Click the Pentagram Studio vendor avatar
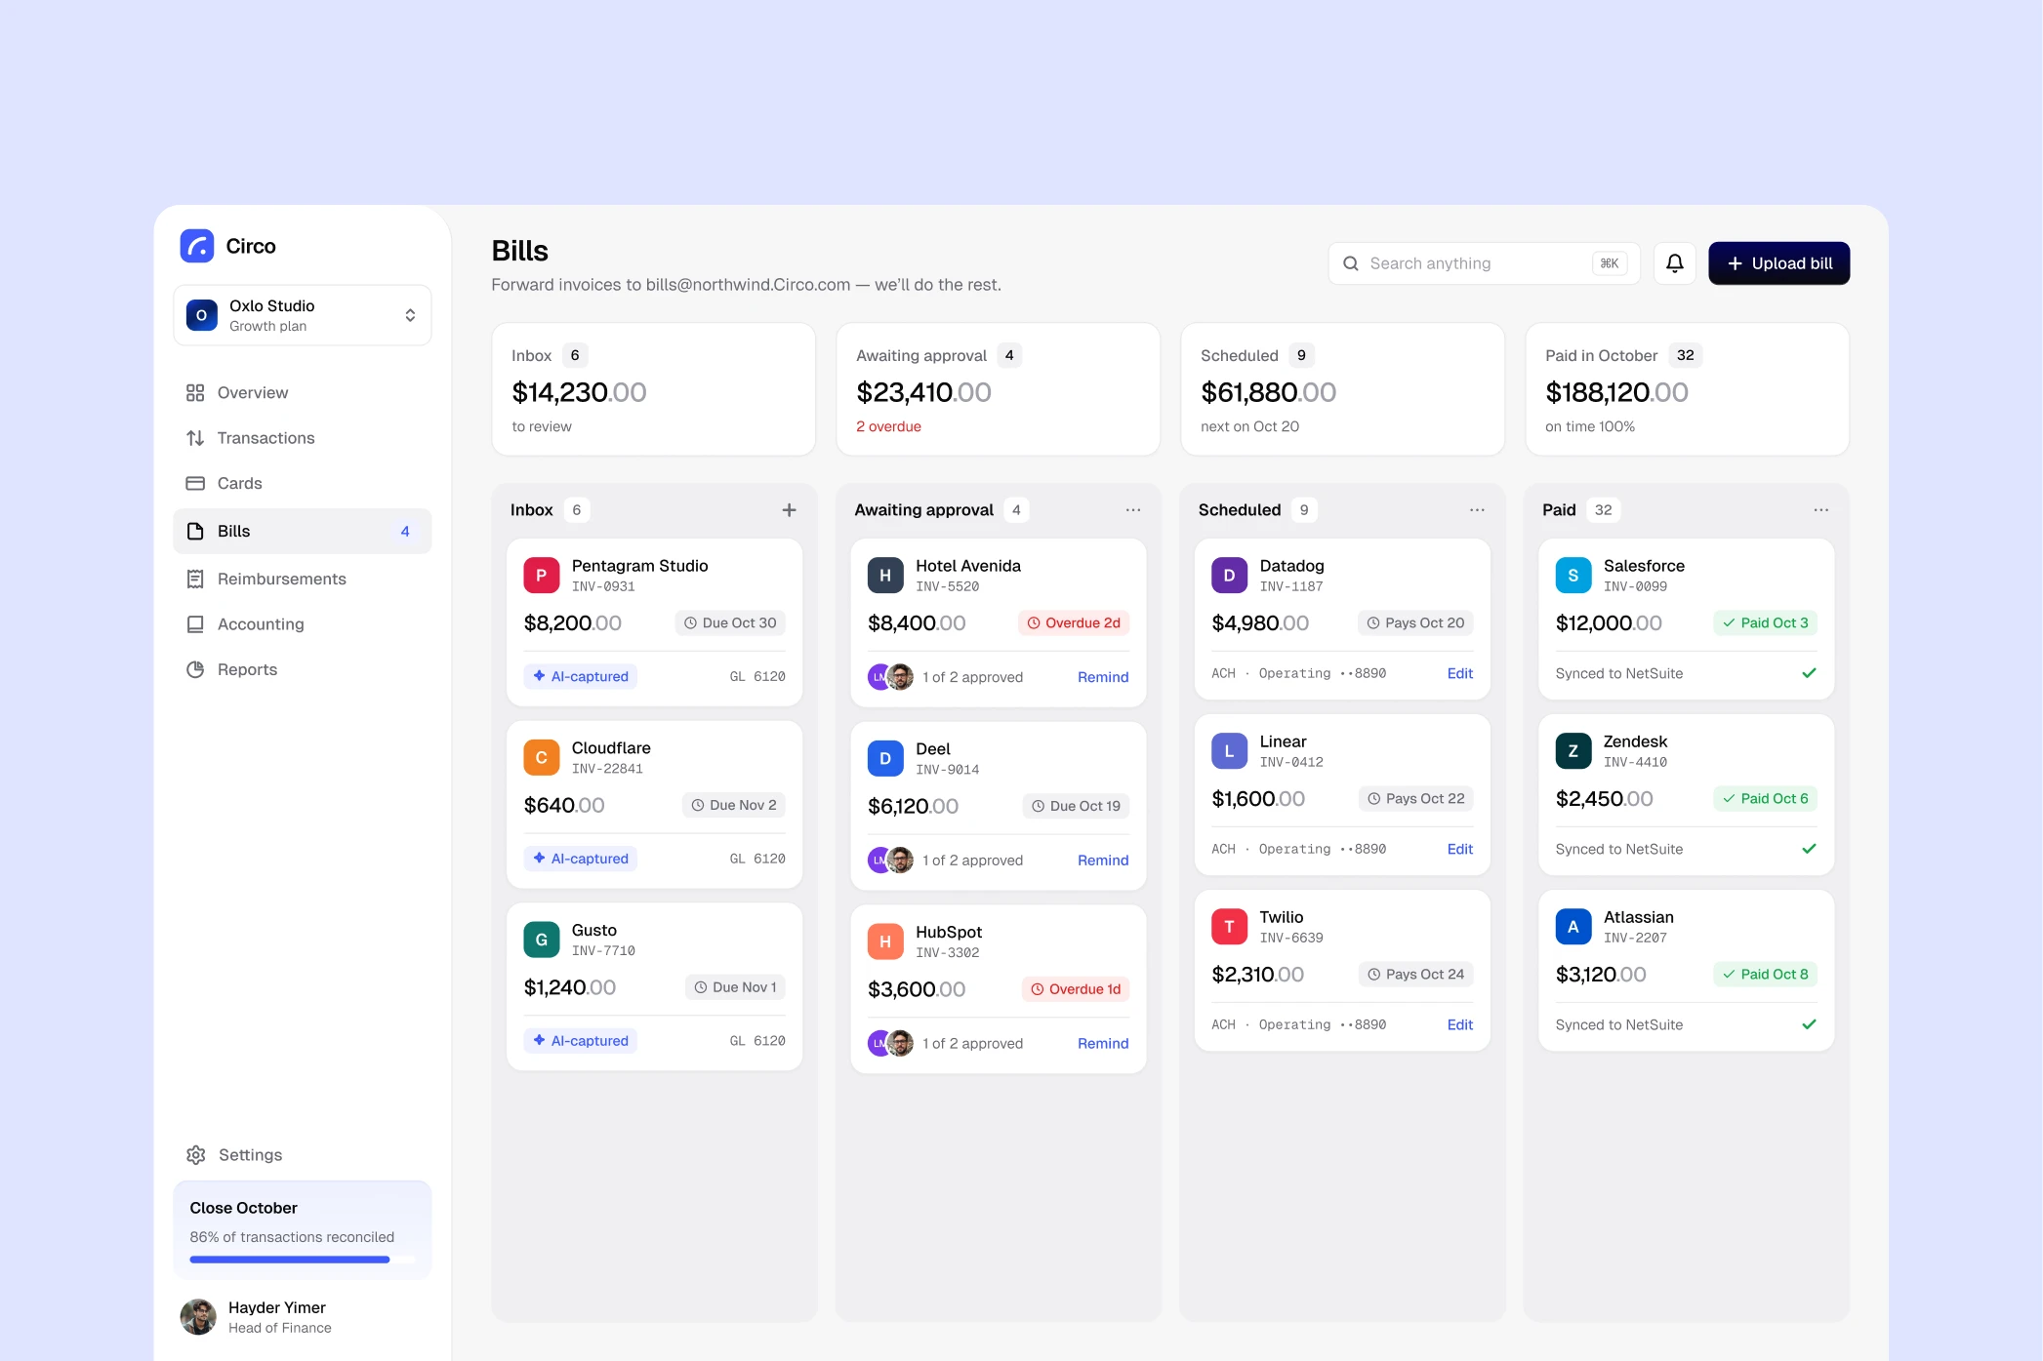This screenshot has width=2043, height=1361. (x=541, y=575)
